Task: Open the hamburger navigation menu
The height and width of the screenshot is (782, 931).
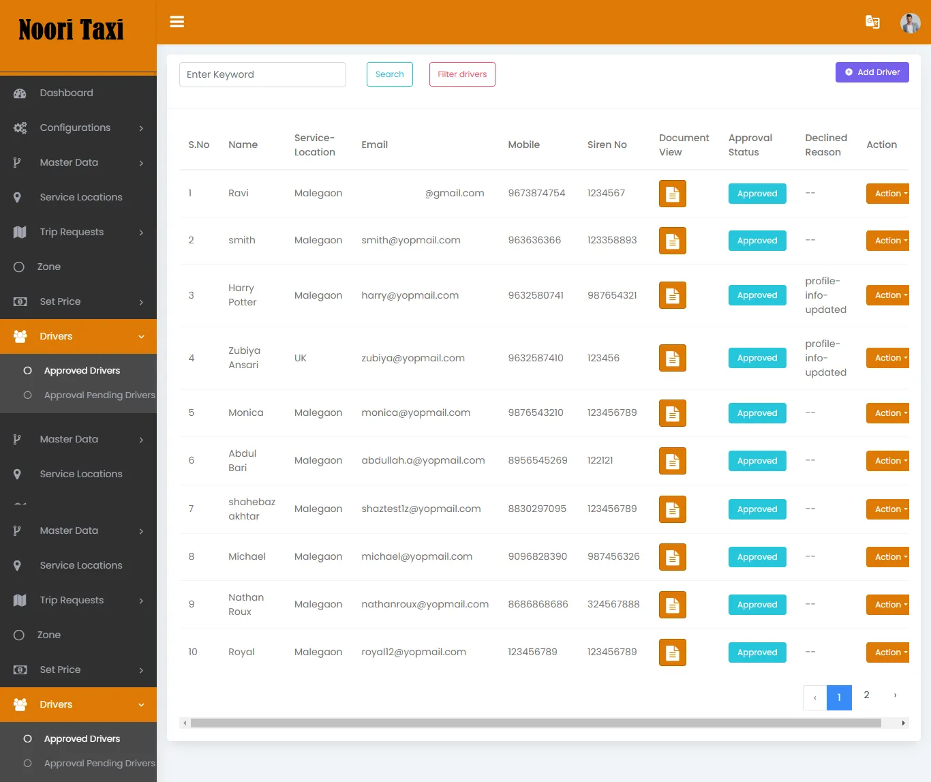Action: pos(177,22)
